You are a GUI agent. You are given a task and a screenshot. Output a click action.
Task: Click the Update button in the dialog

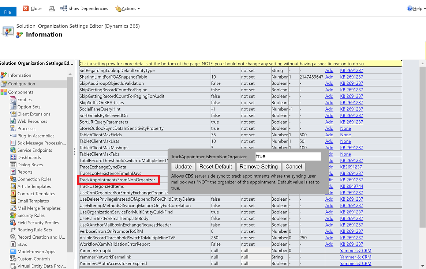click(x=183, y=167)
